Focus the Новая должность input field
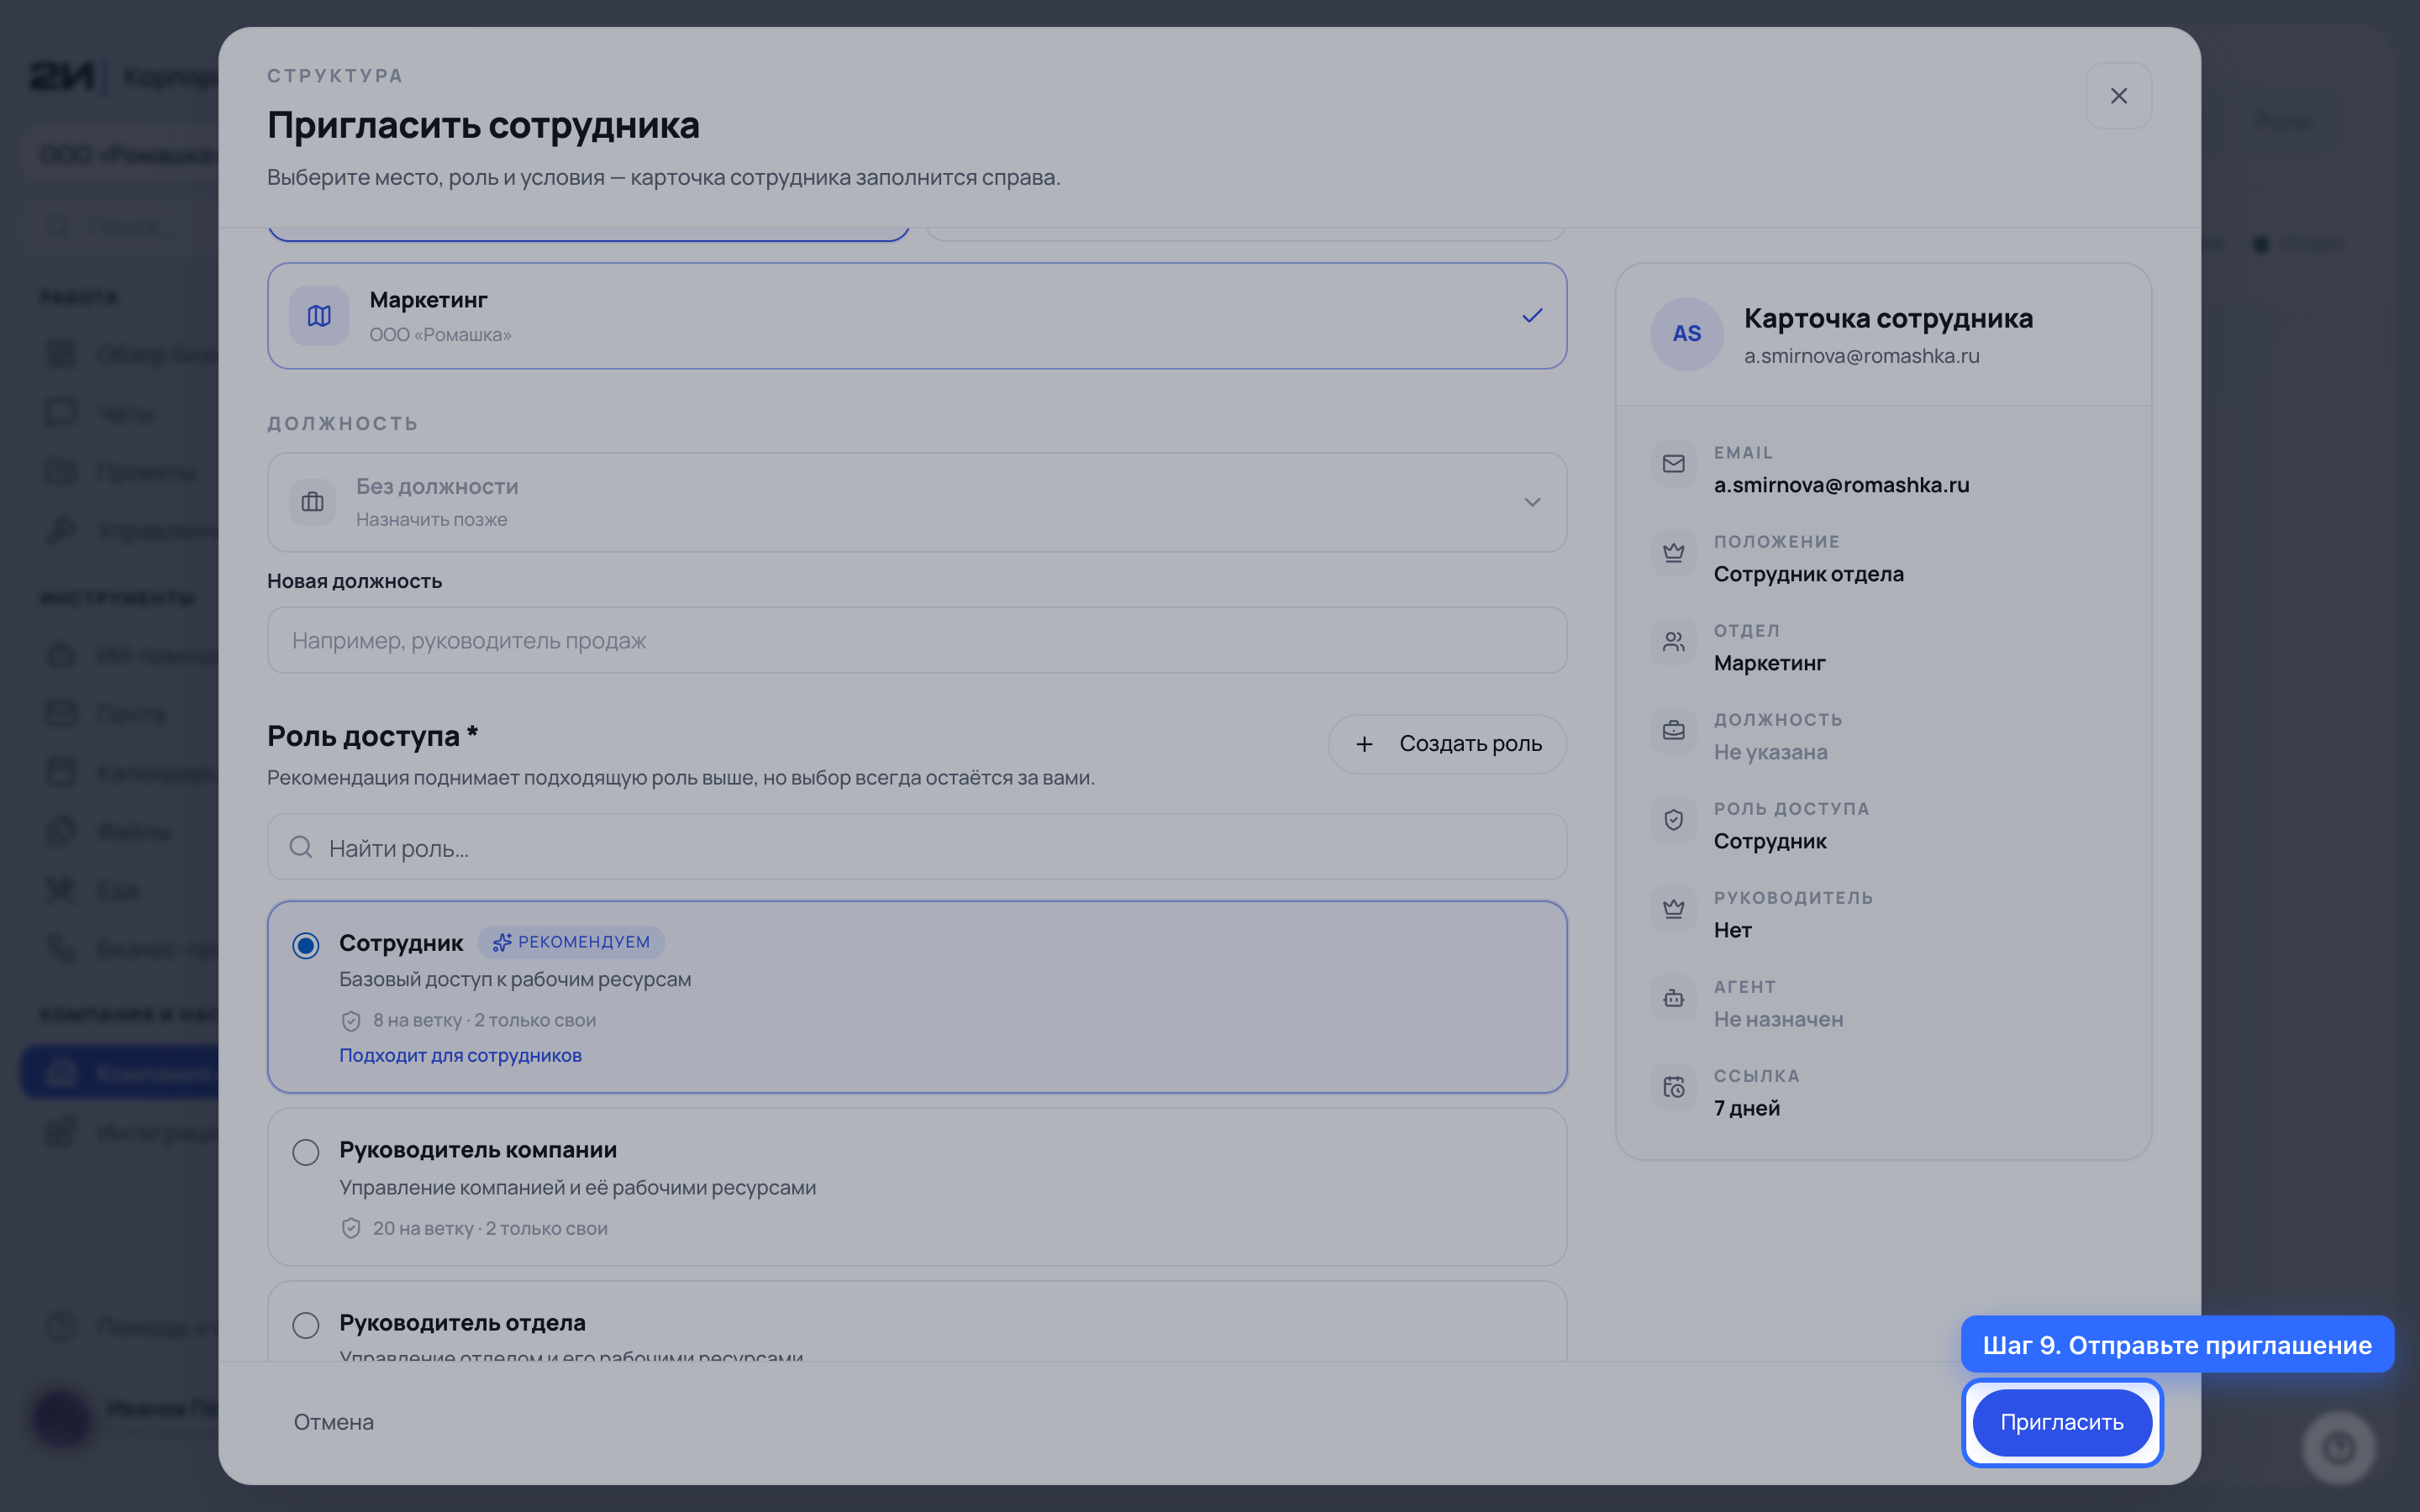This screenshot has width=2420, height=1512. coord(916,640)
